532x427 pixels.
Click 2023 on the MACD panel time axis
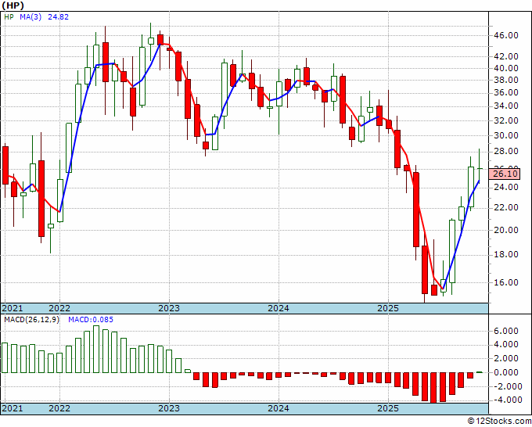[169, 408]
